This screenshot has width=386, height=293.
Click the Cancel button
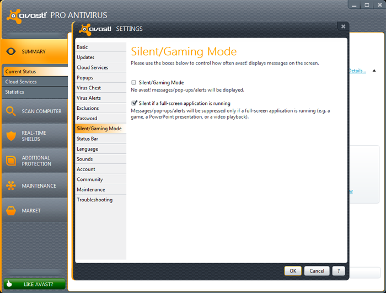click(317, 271)
